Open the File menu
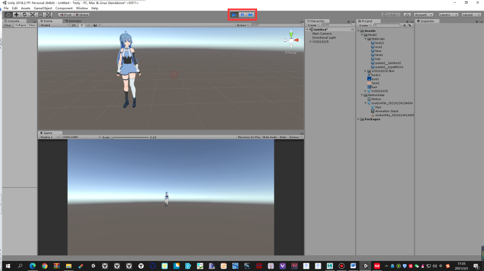The height and width of the screenshot is (271, 484). click(x=6, y=8)
